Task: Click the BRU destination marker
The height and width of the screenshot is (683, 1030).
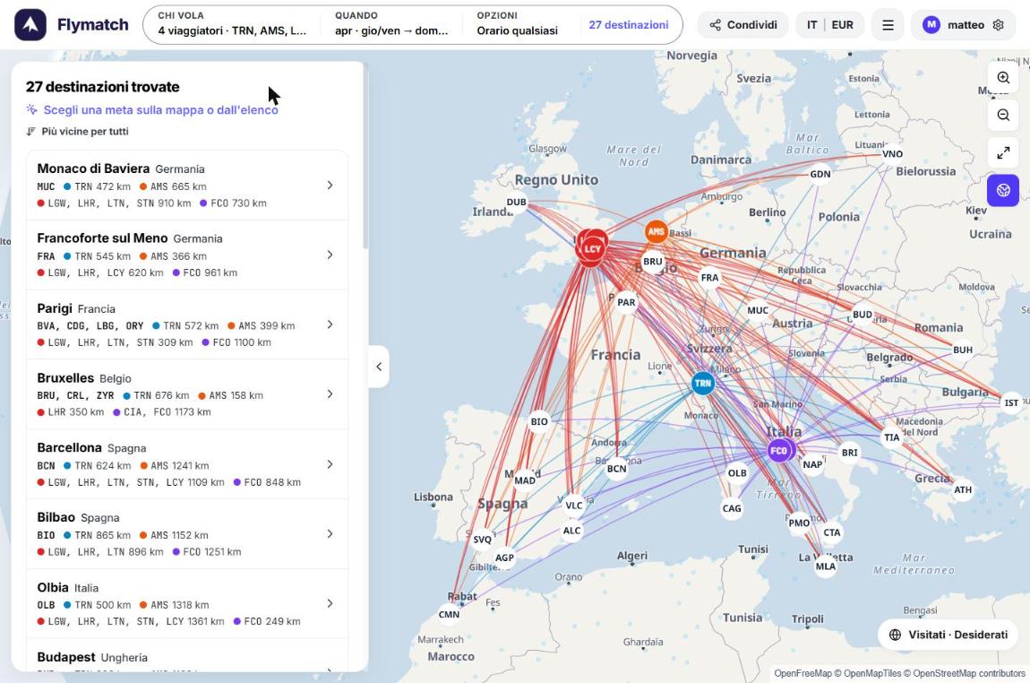Action: (652, 262)
